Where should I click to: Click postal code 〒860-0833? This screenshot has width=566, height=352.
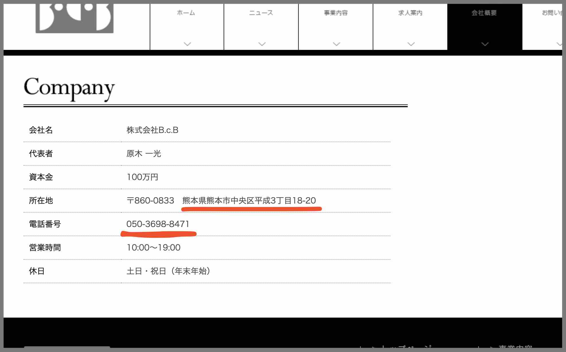151,201
